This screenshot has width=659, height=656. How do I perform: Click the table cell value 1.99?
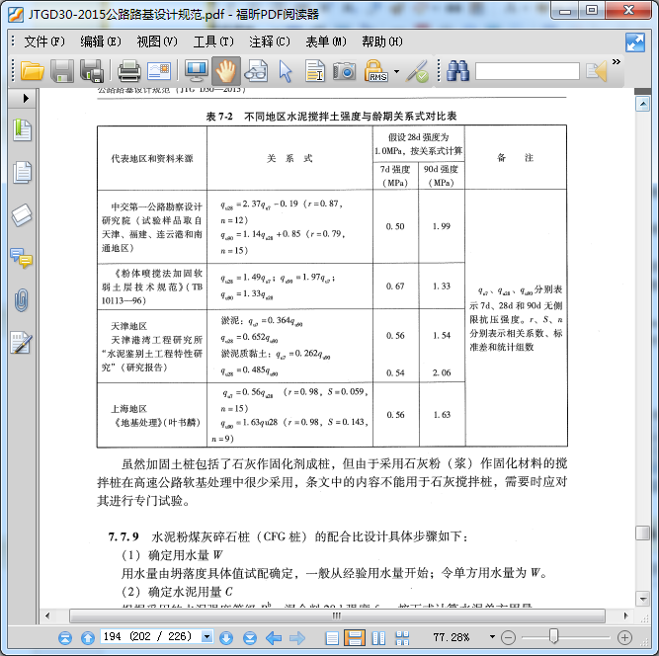[x=442, y=226]
